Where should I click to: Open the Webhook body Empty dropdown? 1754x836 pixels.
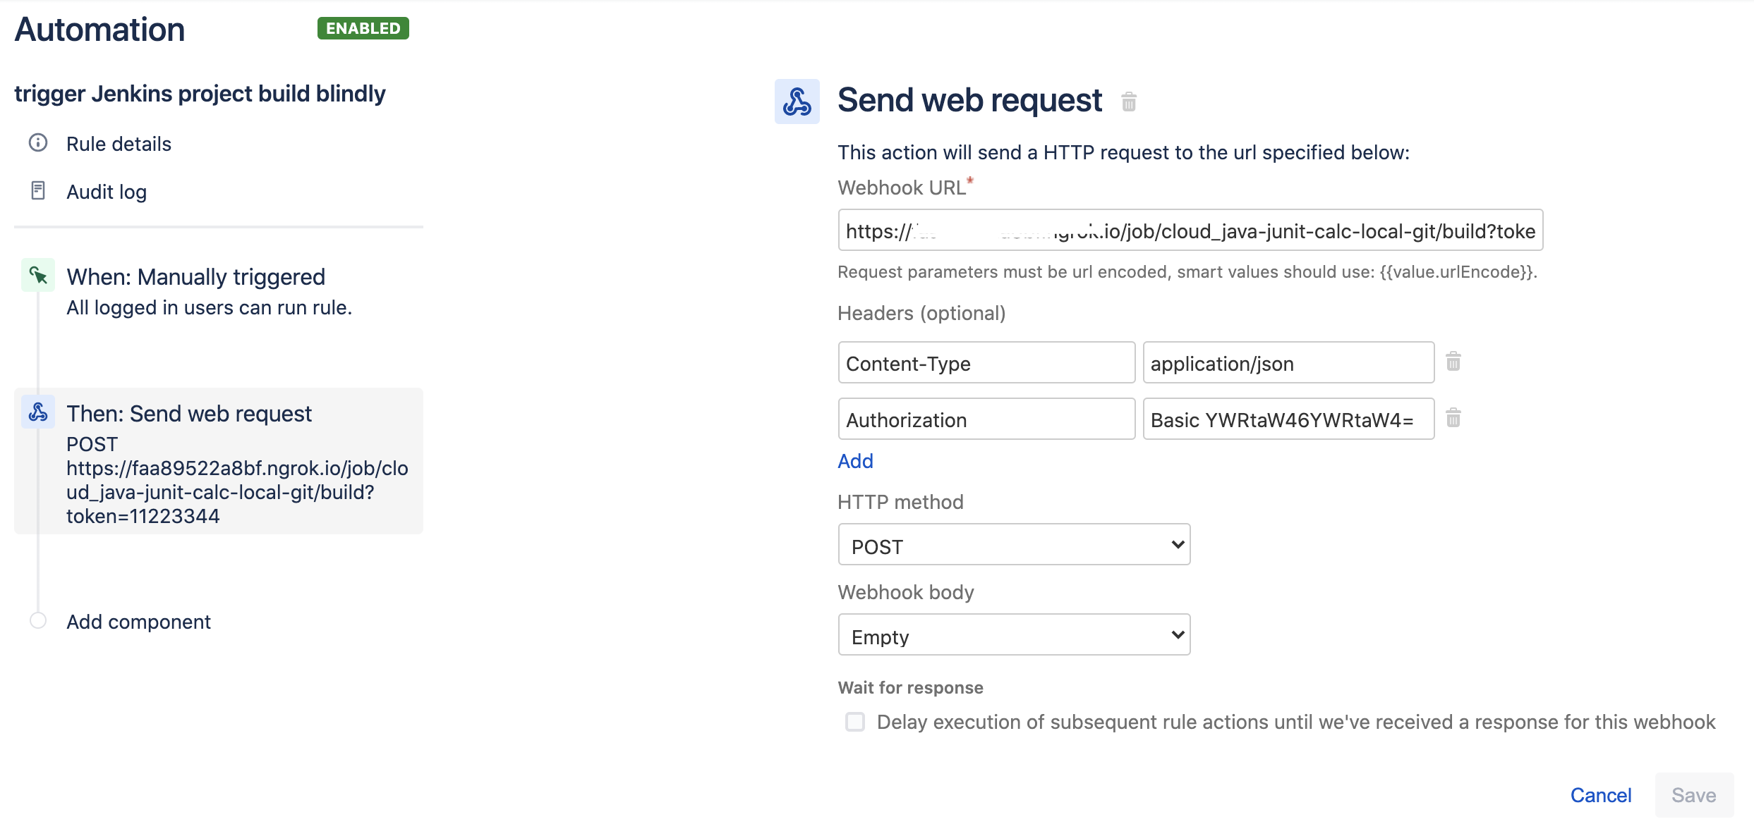[1014, 634]
